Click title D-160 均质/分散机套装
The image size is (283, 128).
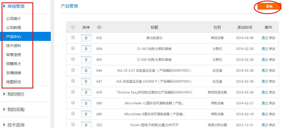point(154,49)
